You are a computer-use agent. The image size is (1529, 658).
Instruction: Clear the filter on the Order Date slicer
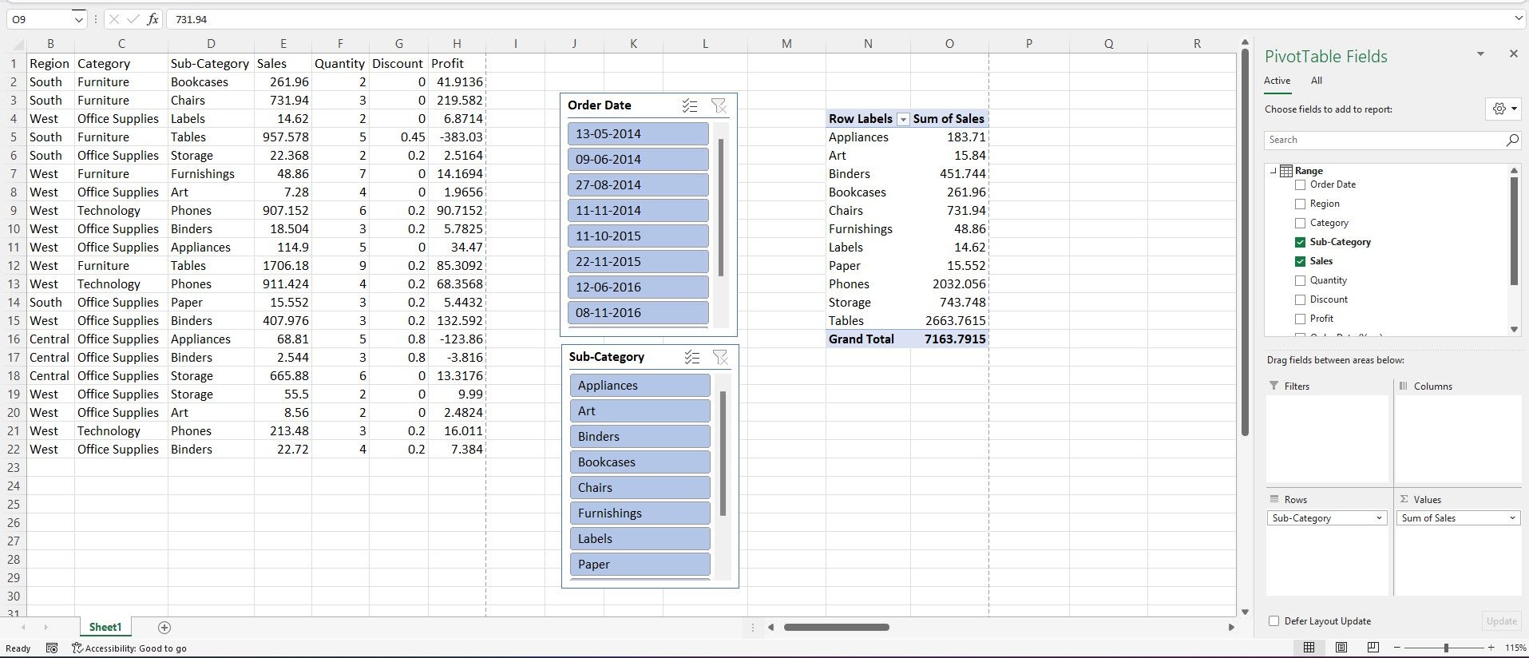(719, 105)
